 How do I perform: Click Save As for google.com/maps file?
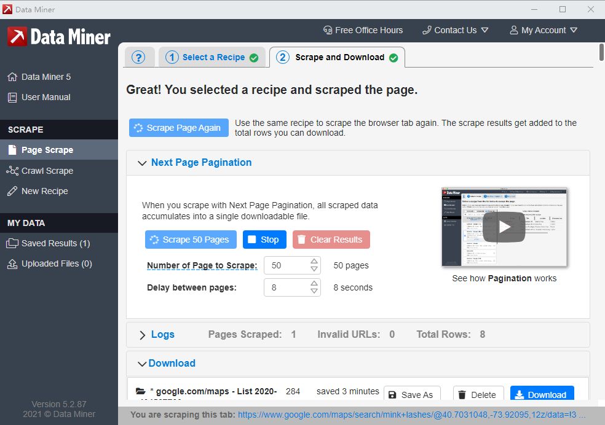click(412, 394)
